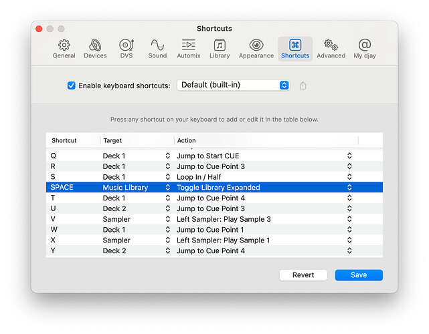Image resolution: width=429 pixels, height=334 pixels.
Task: Open the Advanced gears icon
Action: tap(331, 45)
